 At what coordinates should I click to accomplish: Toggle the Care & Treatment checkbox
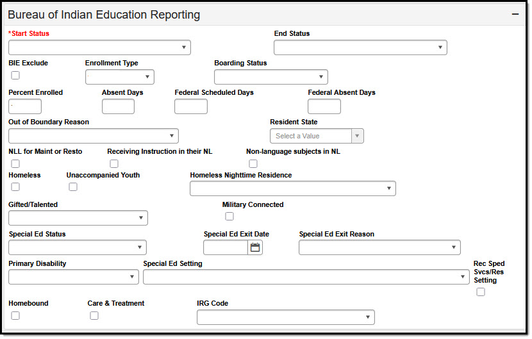point(94,315)
